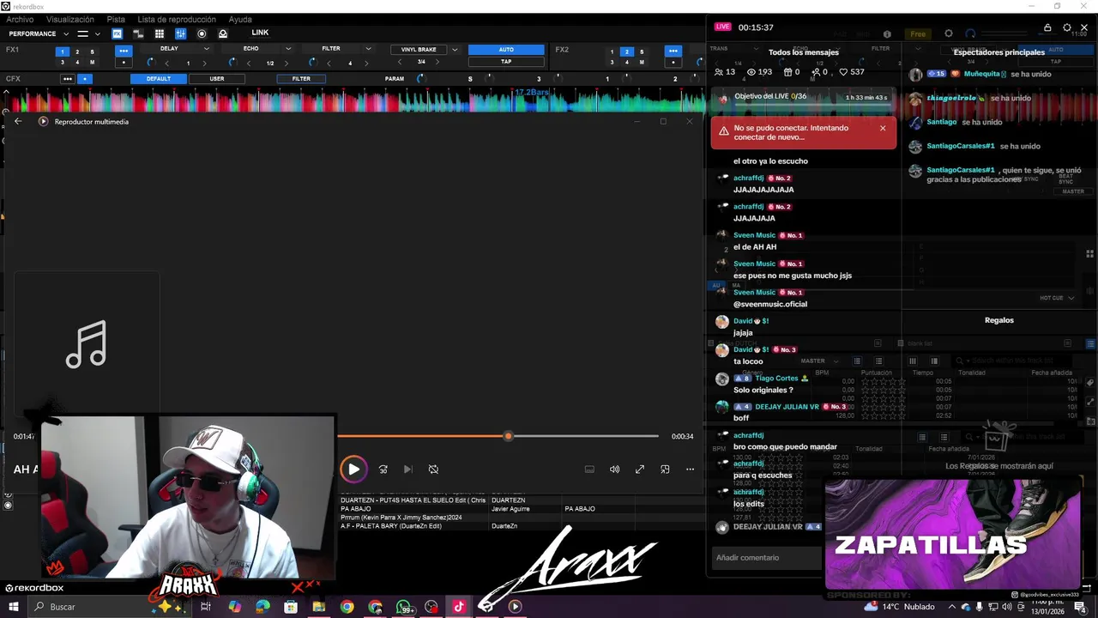Click the Añadir comentario input field
The height and width of the screenshot is (618, 1098).
[x=765, y=558]
